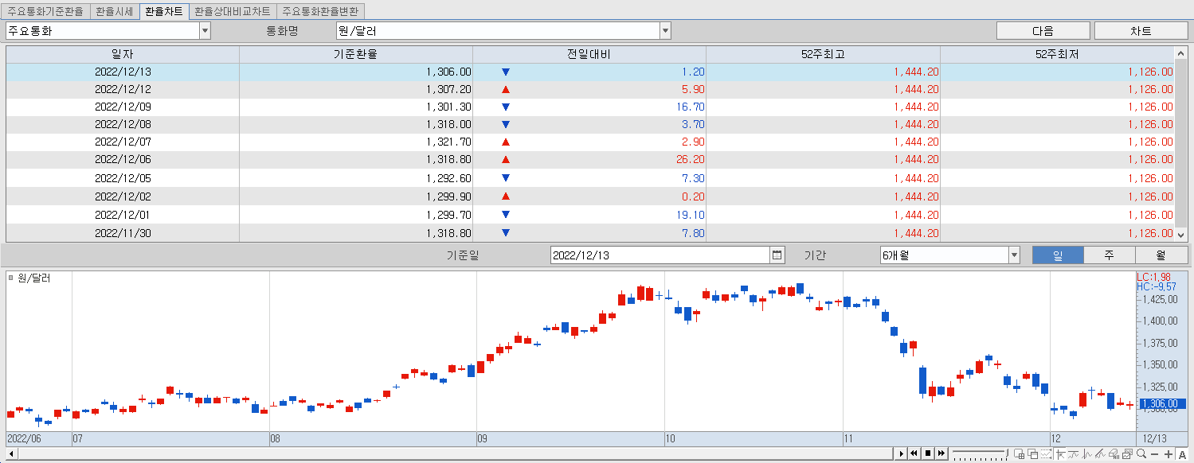Viewport: 1194px width, 463px height.
Task: Select the 2022/12/05 row date cell
Action: (x=123, y=178)
